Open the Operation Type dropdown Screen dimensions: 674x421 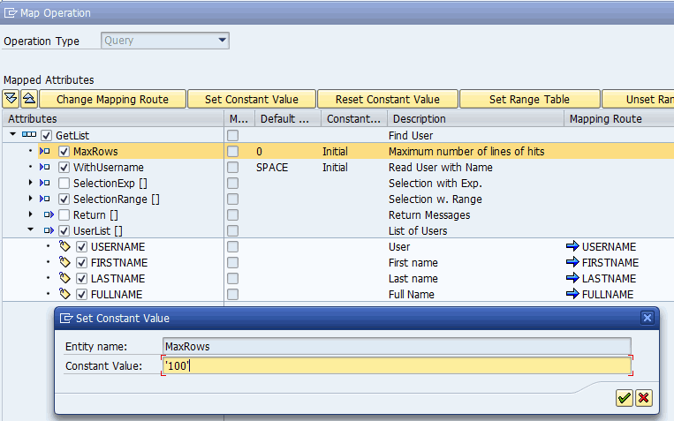pyautogui.click(x=223, y=41)
